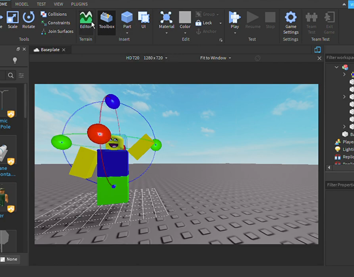Open the Edit section dialog launcher
This screenshot has width=354, height=277.
point(221,40)
